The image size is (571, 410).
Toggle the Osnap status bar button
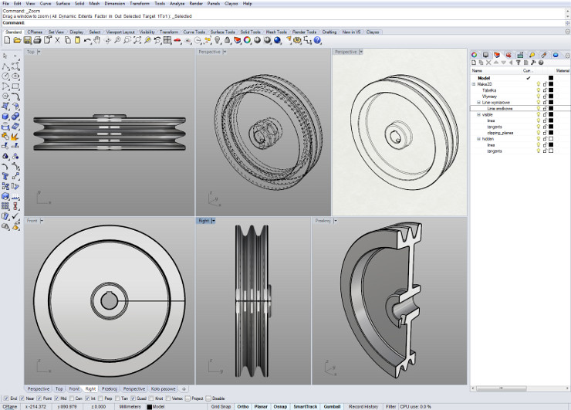[280, 407]
